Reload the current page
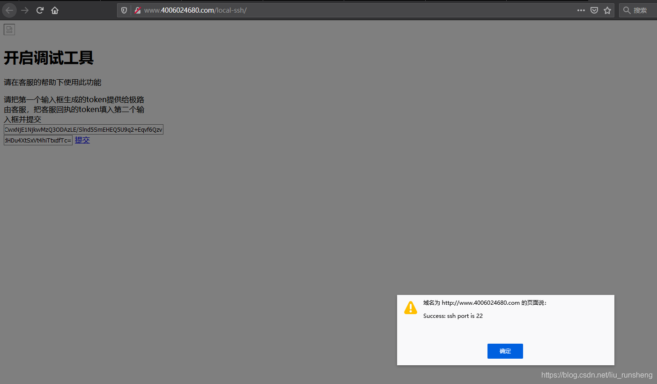The width and height of the screenshot is (657, 384). 40,10
